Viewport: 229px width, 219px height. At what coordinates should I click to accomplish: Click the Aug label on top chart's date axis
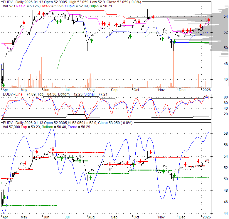point(91,89)
